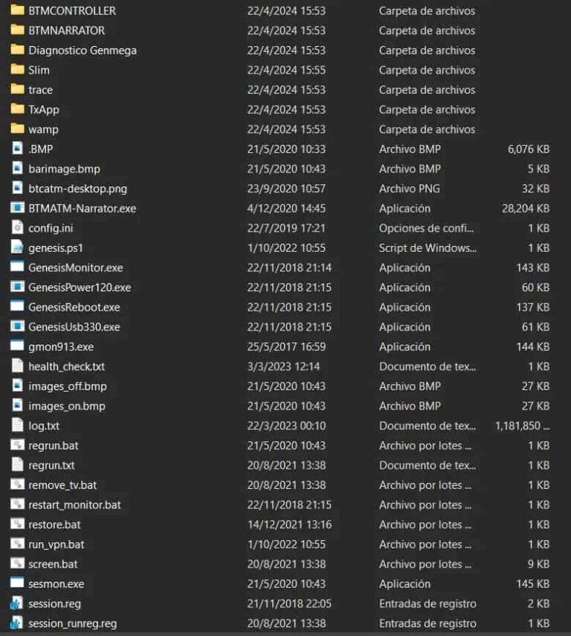Click the config.ini settings file icon
This screenshot has width=571, height=636.
(x=17, y=228)
